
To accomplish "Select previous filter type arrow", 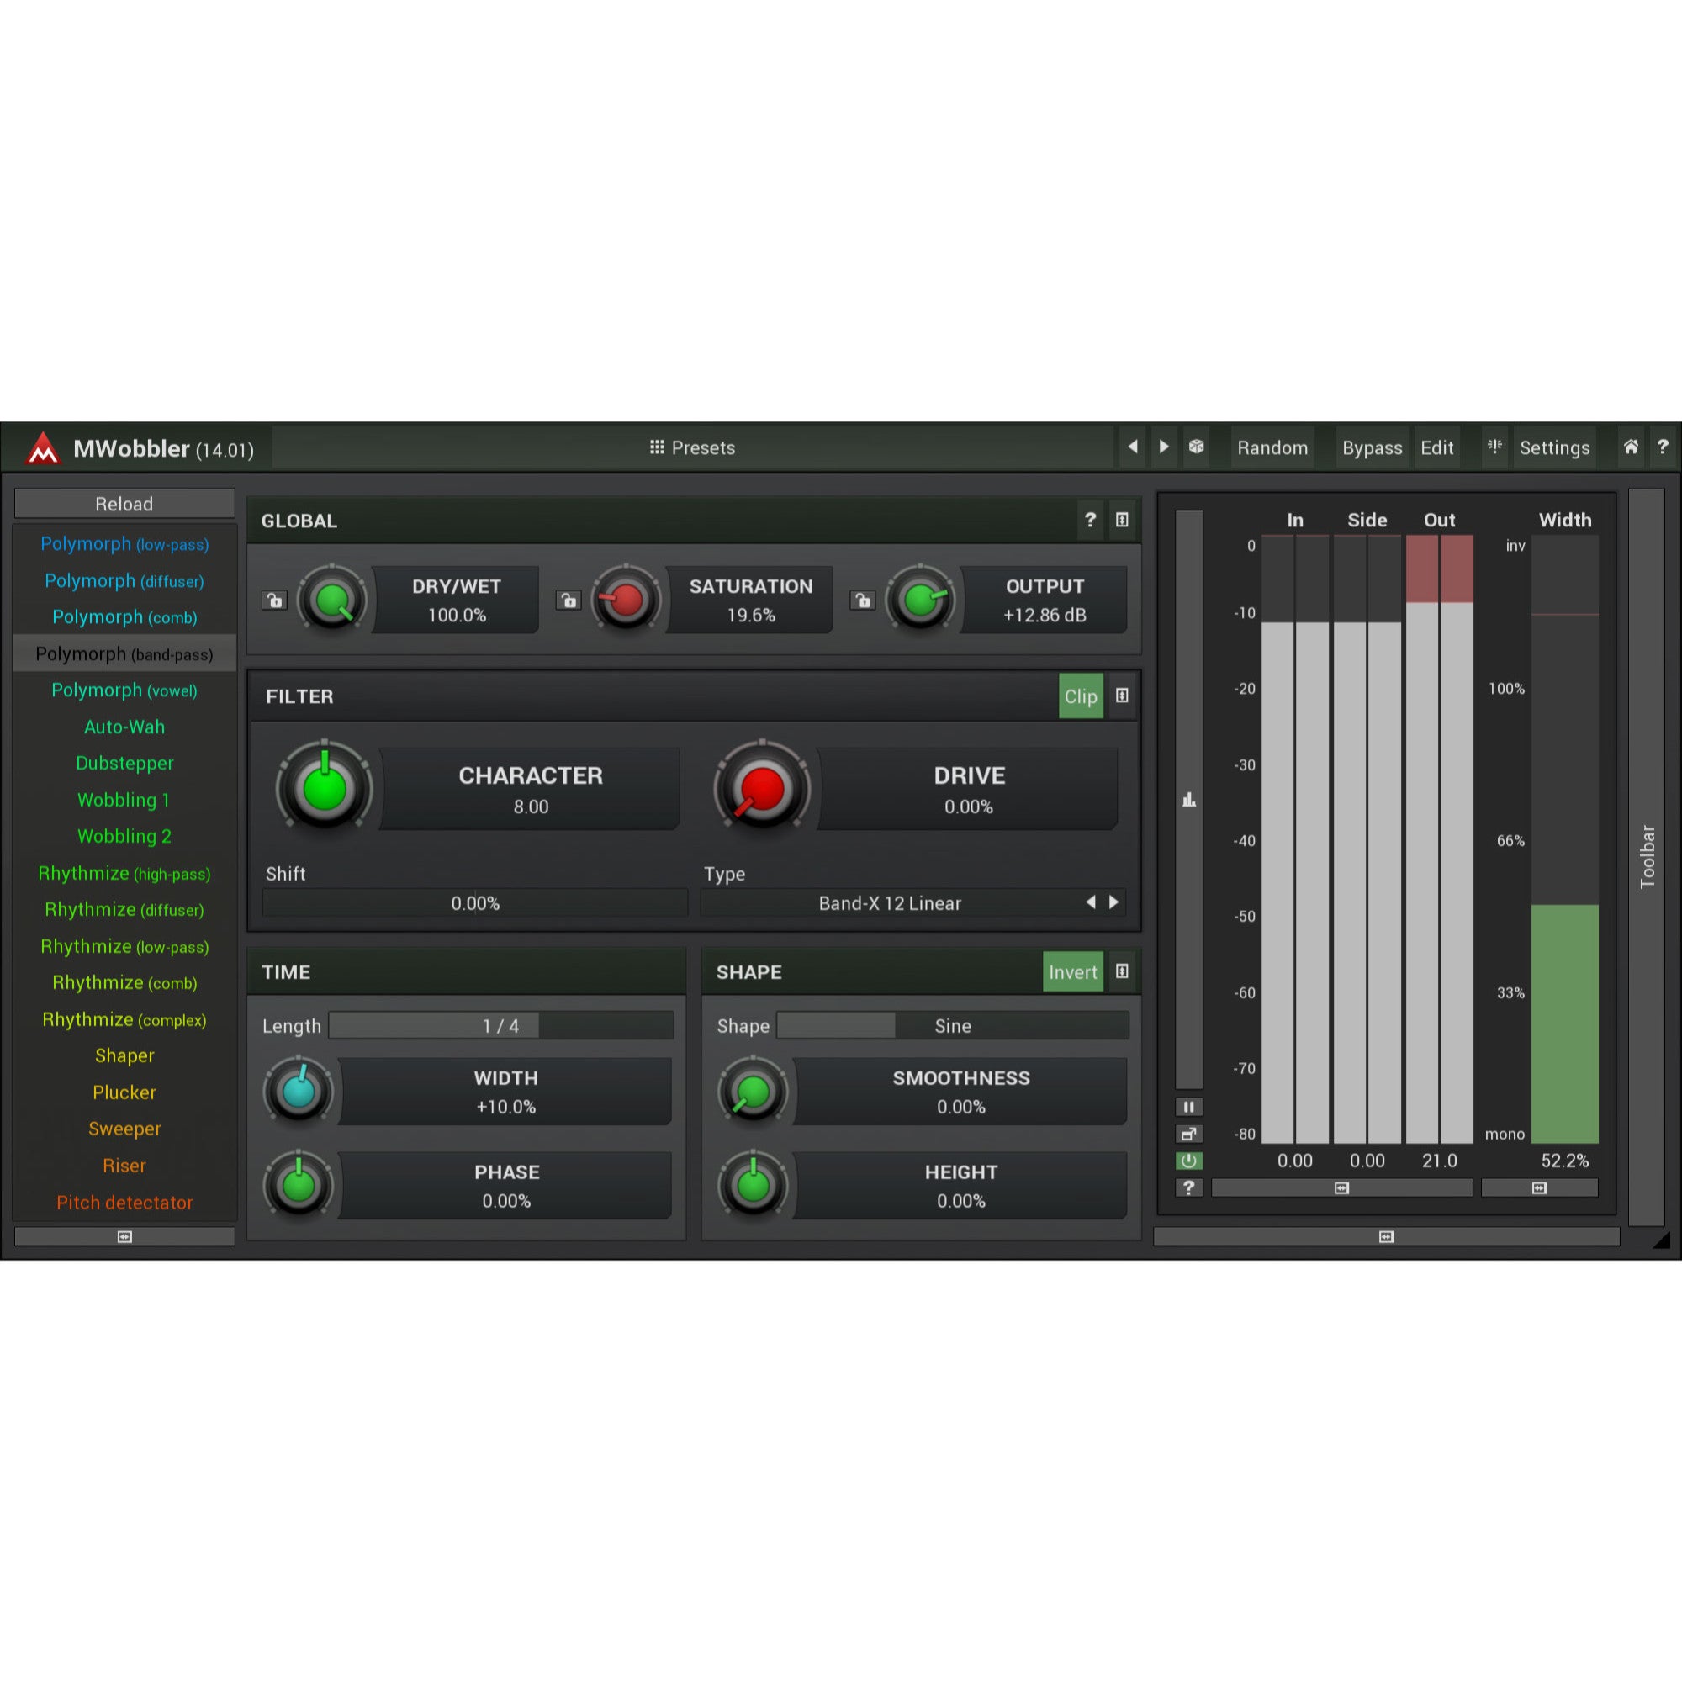I will 1091,902.
